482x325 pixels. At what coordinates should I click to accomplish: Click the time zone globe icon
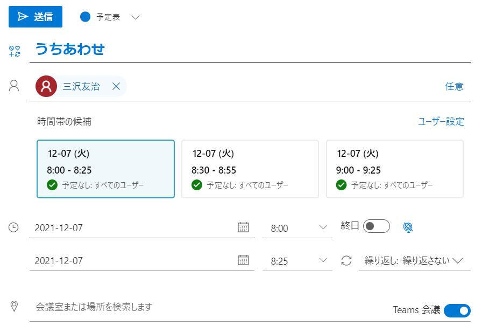coord(408,227)
